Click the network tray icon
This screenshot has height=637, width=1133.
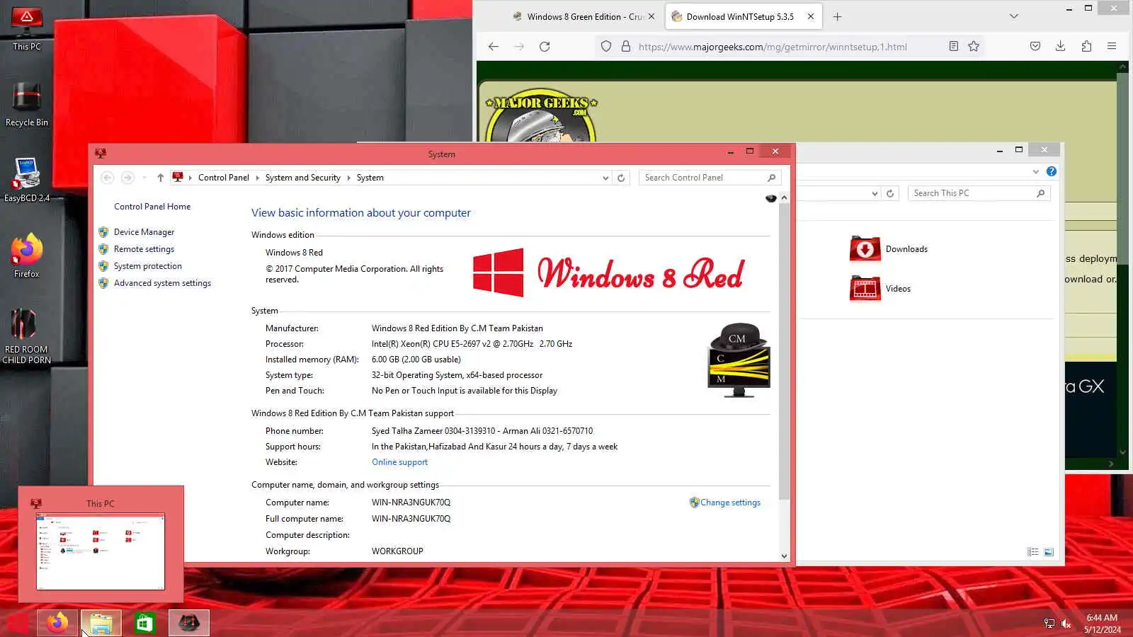pyautogui.click(x=1049, y=623)
